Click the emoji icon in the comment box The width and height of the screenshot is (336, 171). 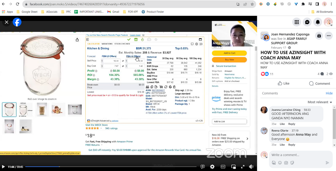(280, 163)
